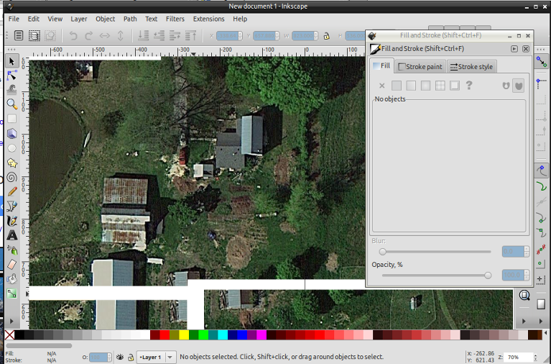Click the red swatch in the color palette
Image resolution: width=551 pixels, height=364 pixels.
165,335
